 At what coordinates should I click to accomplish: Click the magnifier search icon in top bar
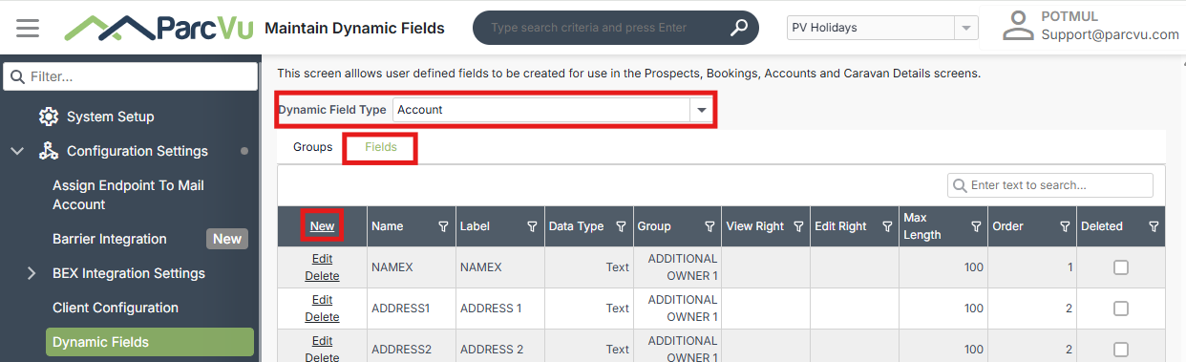pyautogui.click(x=739, y=28)
